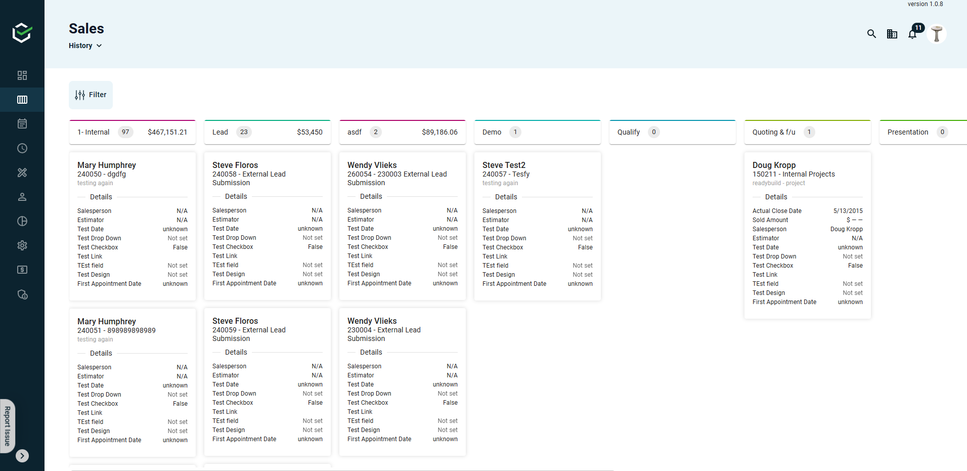Collapse Details in Steve Test2 card
This screenshot has width=967, height=471.
(506, 197)
